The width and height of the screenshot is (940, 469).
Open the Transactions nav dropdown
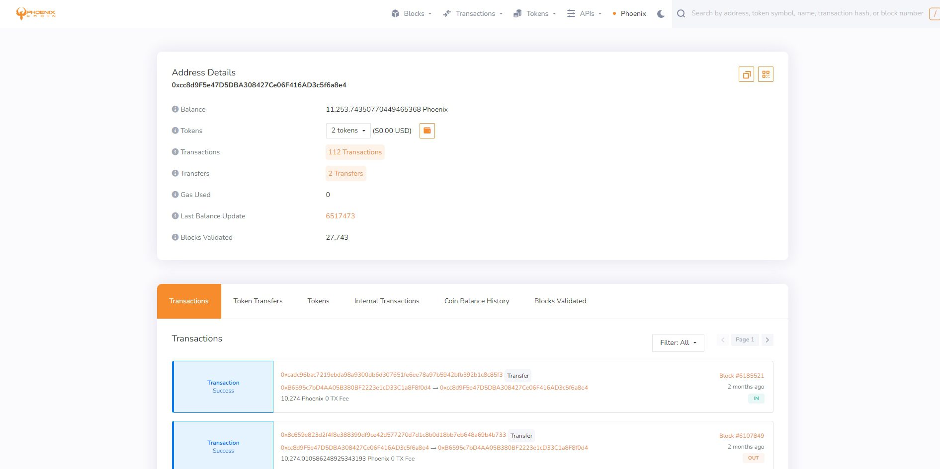click(x=473, y=14)
